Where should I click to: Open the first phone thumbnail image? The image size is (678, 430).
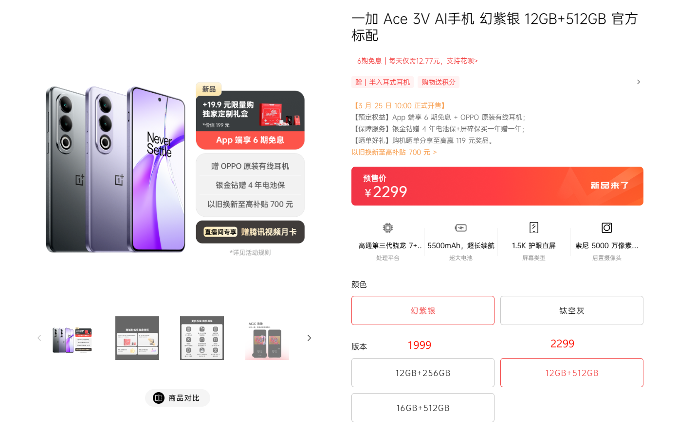[72, 338]
